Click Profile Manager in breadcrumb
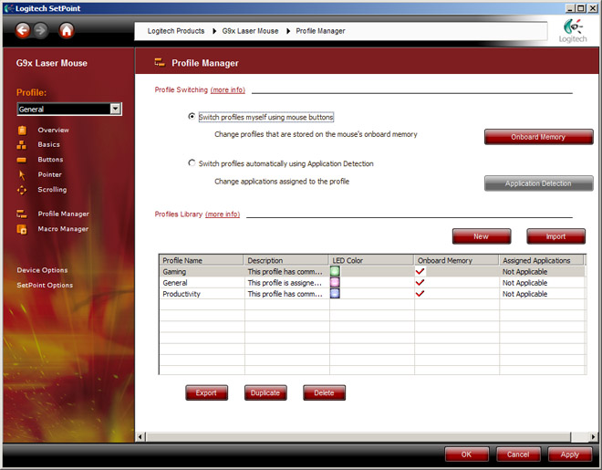The height and width of the screenshot is (470, 602). pos(320,31)
